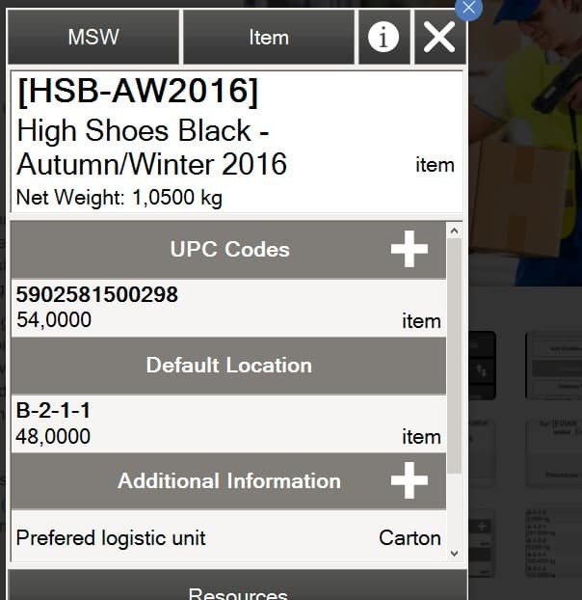Viewport: 582px width, 600px height.
Task: Select default location B-2-1-1 row
Action: coord(228,423)
